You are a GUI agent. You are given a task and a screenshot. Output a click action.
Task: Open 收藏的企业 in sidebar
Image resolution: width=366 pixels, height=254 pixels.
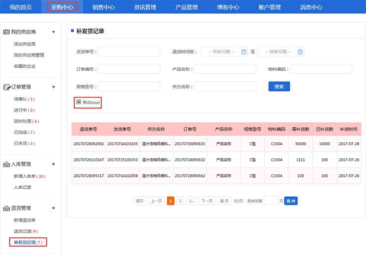(x=25, y=66)
